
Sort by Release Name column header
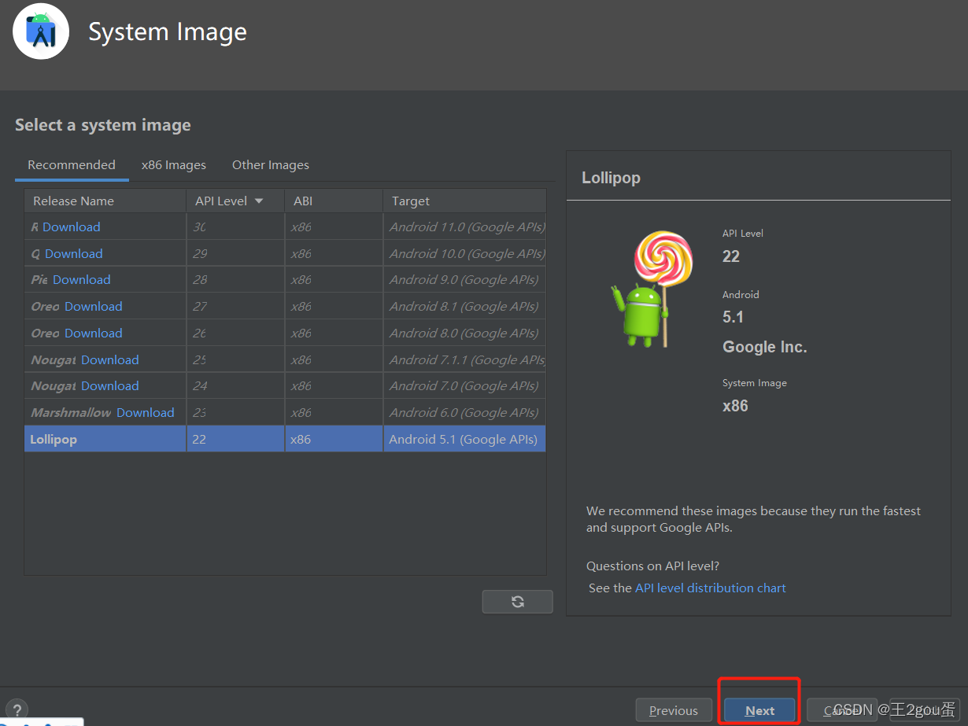coord(105,201)
